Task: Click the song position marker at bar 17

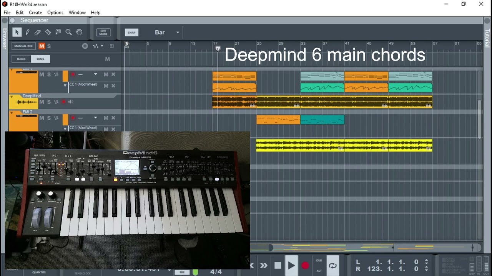Action: [218, 49]
